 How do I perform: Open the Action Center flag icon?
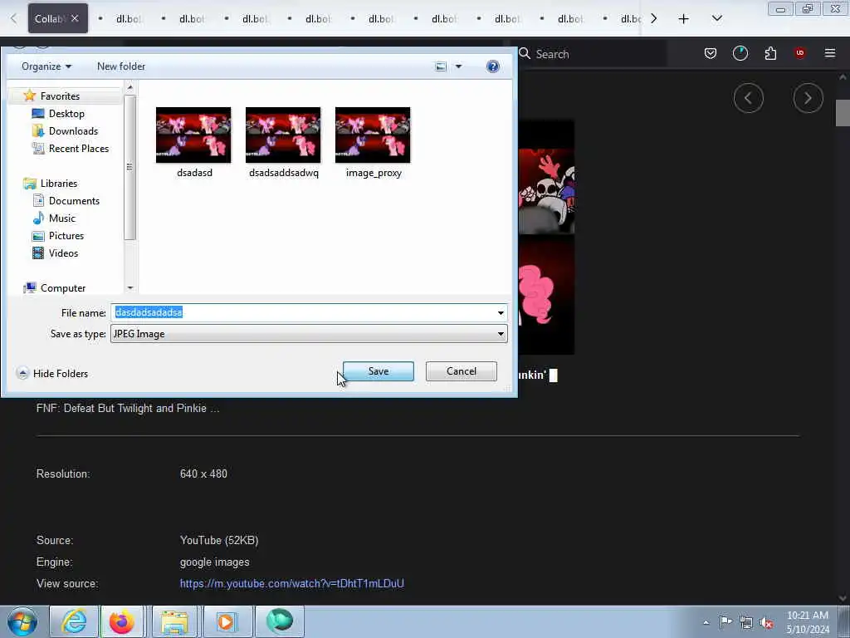725,621
